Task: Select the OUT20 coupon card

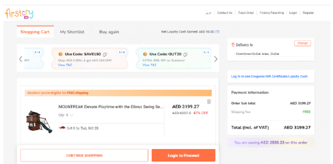Action: [x=174, y=58]
